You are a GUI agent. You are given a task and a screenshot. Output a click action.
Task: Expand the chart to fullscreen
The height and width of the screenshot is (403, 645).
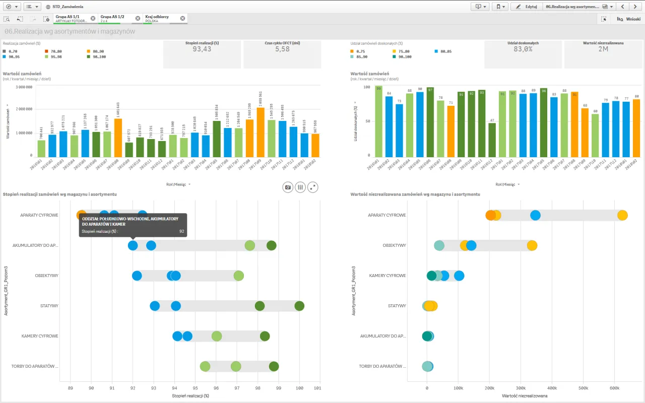[x=313, y=187]
